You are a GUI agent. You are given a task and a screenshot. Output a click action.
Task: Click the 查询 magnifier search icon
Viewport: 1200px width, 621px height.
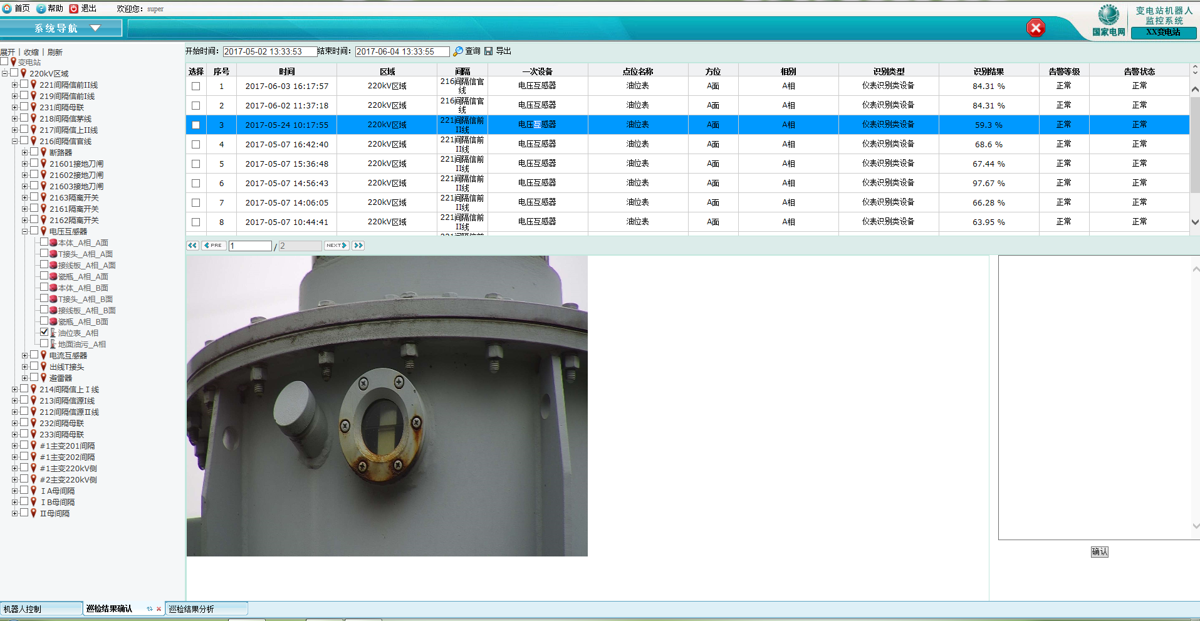tap(458, 51)
